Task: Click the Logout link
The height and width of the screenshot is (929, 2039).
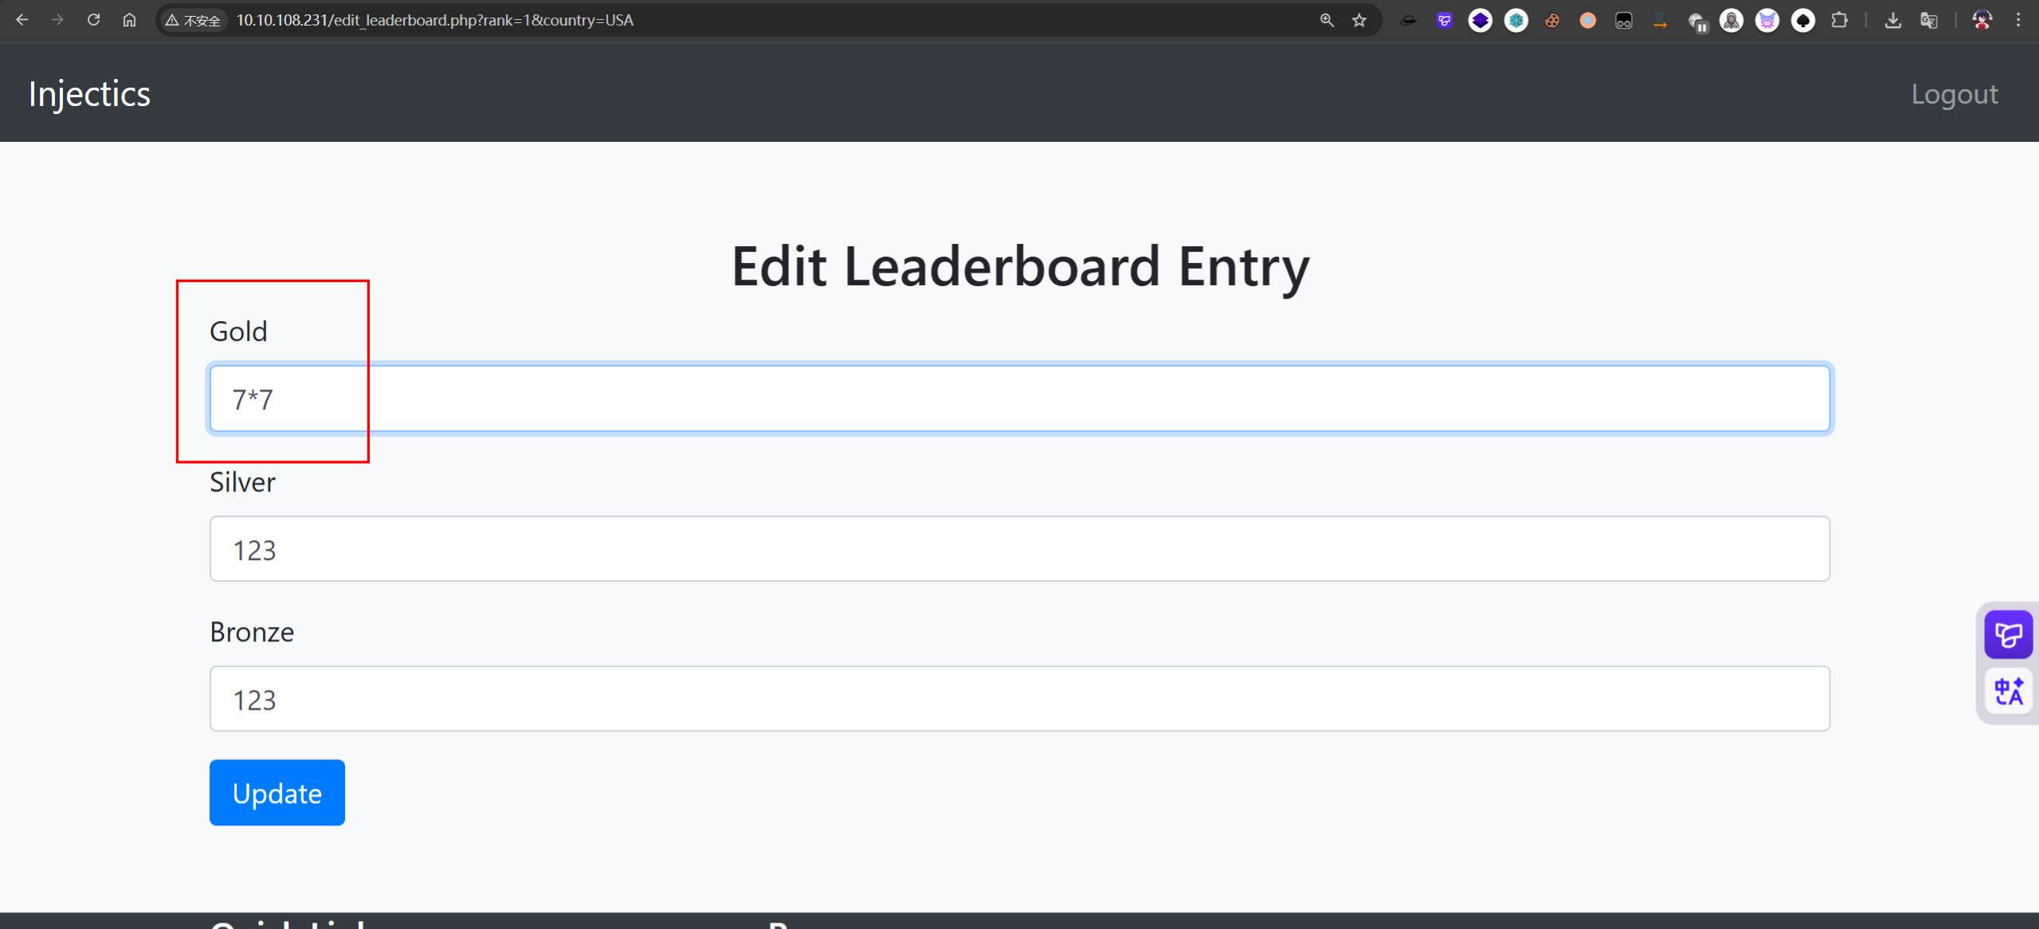Action: 1954,94
